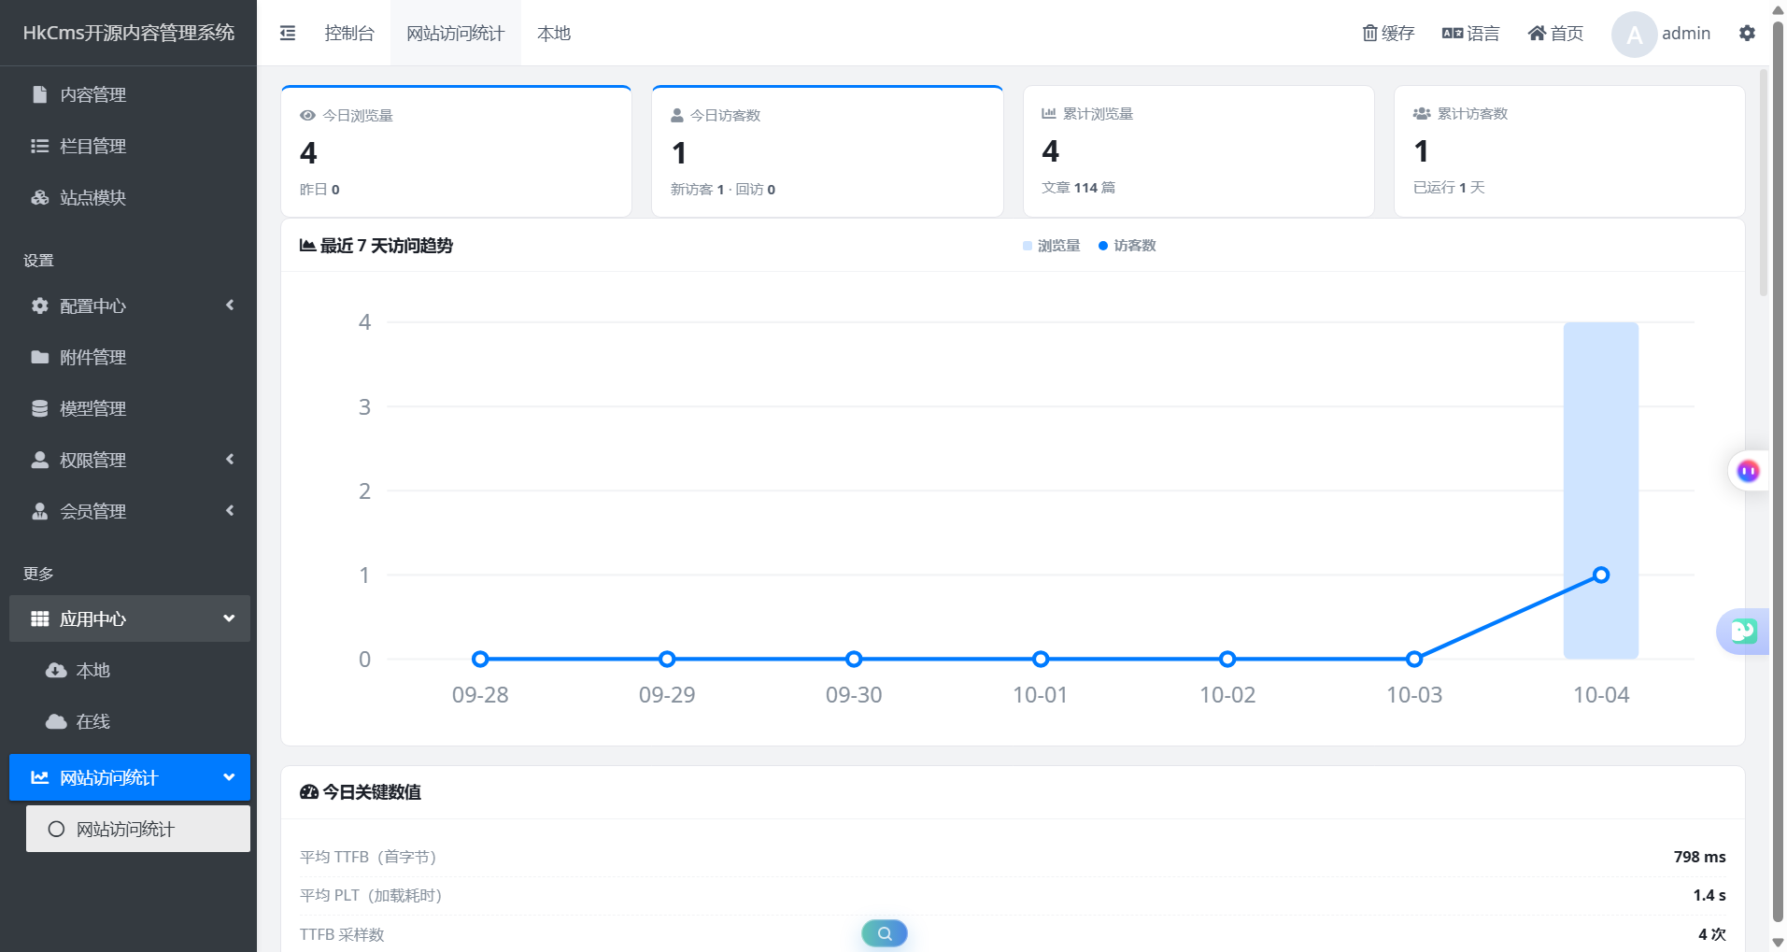The height and width of the screenshot is (952, 1787).
Task: Switch to the 控制台 tab
Action: pos(349,33)
